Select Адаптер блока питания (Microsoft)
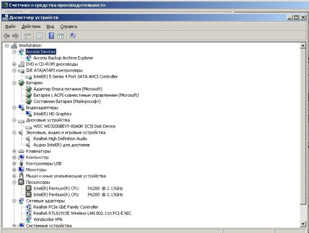Viewport: 309px width, 233px height. click(68, 89)
